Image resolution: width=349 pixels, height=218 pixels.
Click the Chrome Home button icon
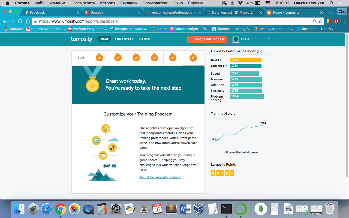(28, 21)
